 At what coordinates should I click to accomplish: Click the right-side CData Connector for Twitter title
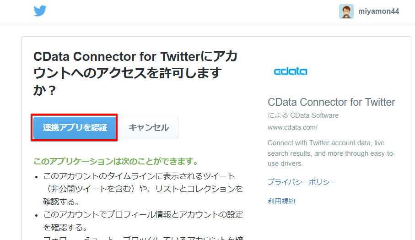[331, 102]
